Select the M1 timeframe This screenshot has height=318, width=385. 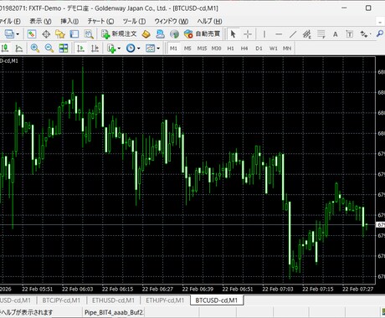173,49
